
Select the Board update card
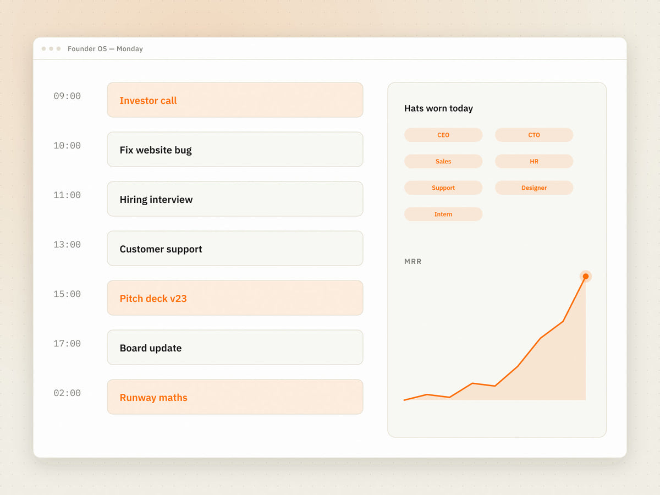coord(235,348)
